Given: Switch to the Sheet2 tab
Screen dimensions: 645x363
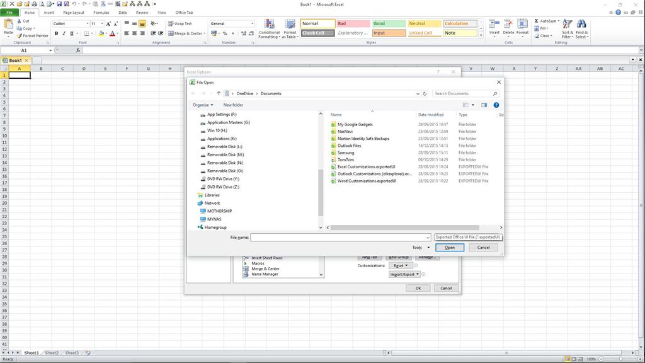Looking at the screenshot, I should 52,353.
